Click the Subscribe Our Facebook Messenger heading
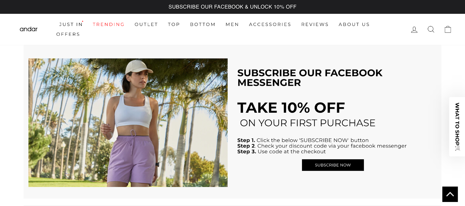The image size is (465, 206). [x=310, y=78]
